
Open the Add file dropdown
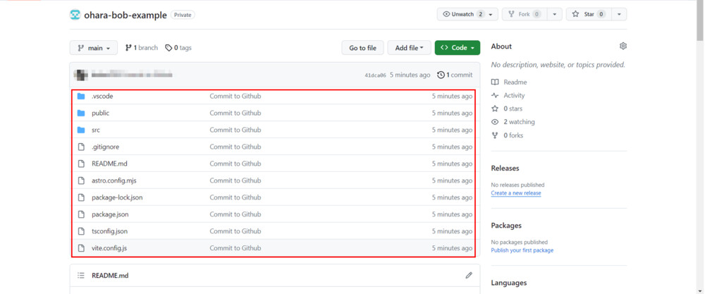coord(409,48)
